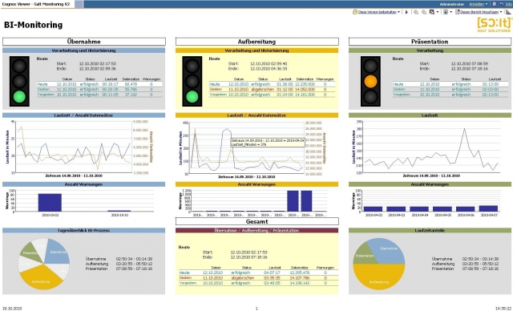Click the Home icon in header

pyautogui.click(x=494, y=4)
